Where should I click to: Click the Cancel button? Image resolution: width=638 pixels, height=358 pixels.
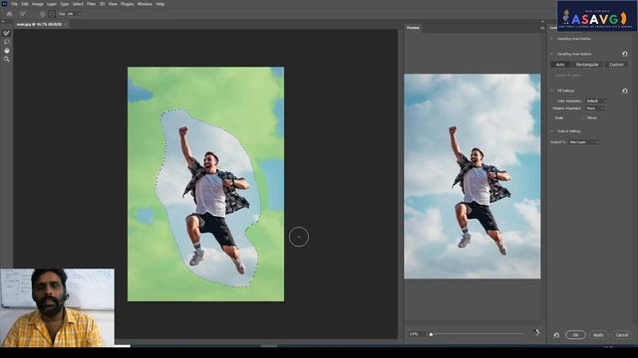click(x=622, y=335)
